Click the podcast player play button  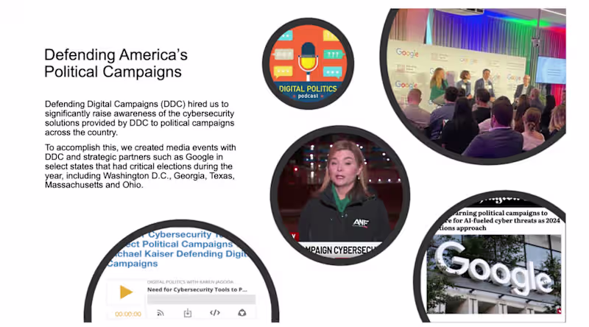click(126, 292)
